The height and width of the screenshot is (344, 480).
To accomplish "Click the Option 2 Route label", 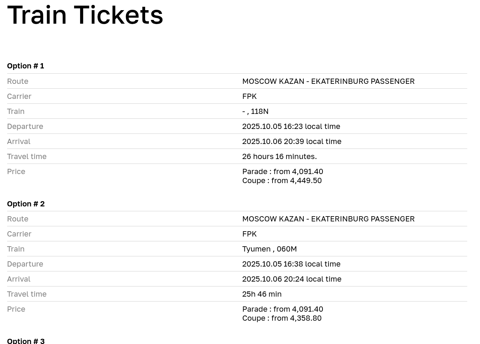I will 18,219.
